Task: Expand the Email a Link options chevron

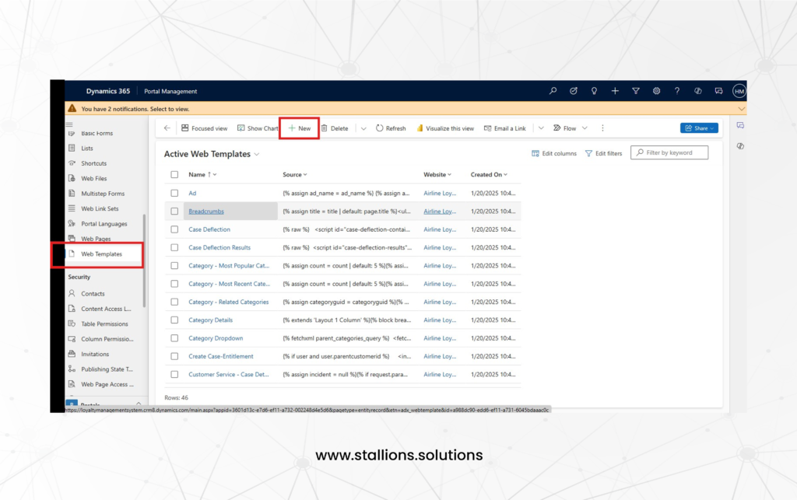Action: coord(541,128)
